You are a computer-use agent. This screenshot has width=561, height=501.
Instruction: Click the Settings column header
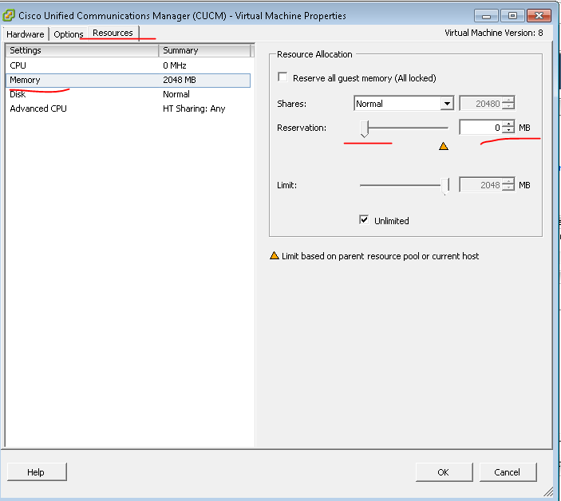82,50
